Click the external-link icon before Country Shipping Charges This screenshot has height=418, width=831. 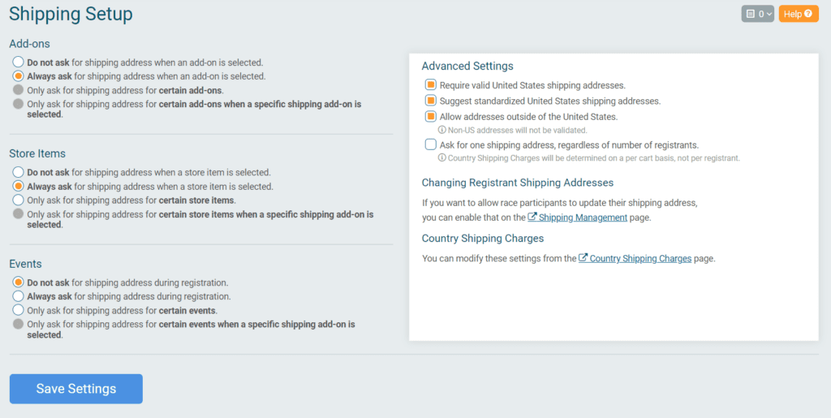(583, 259)
